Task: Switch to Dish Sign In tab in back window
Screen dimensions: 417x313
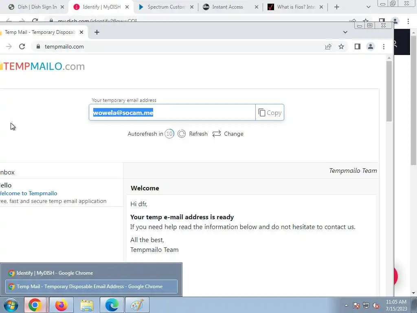Action: [36, 7]
